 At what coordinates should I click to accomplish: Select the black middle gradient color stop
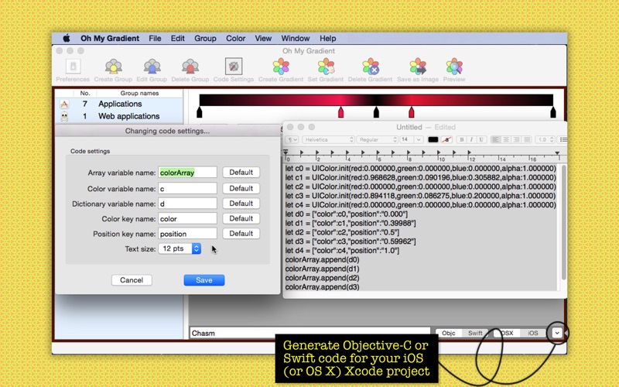point(376,112)
